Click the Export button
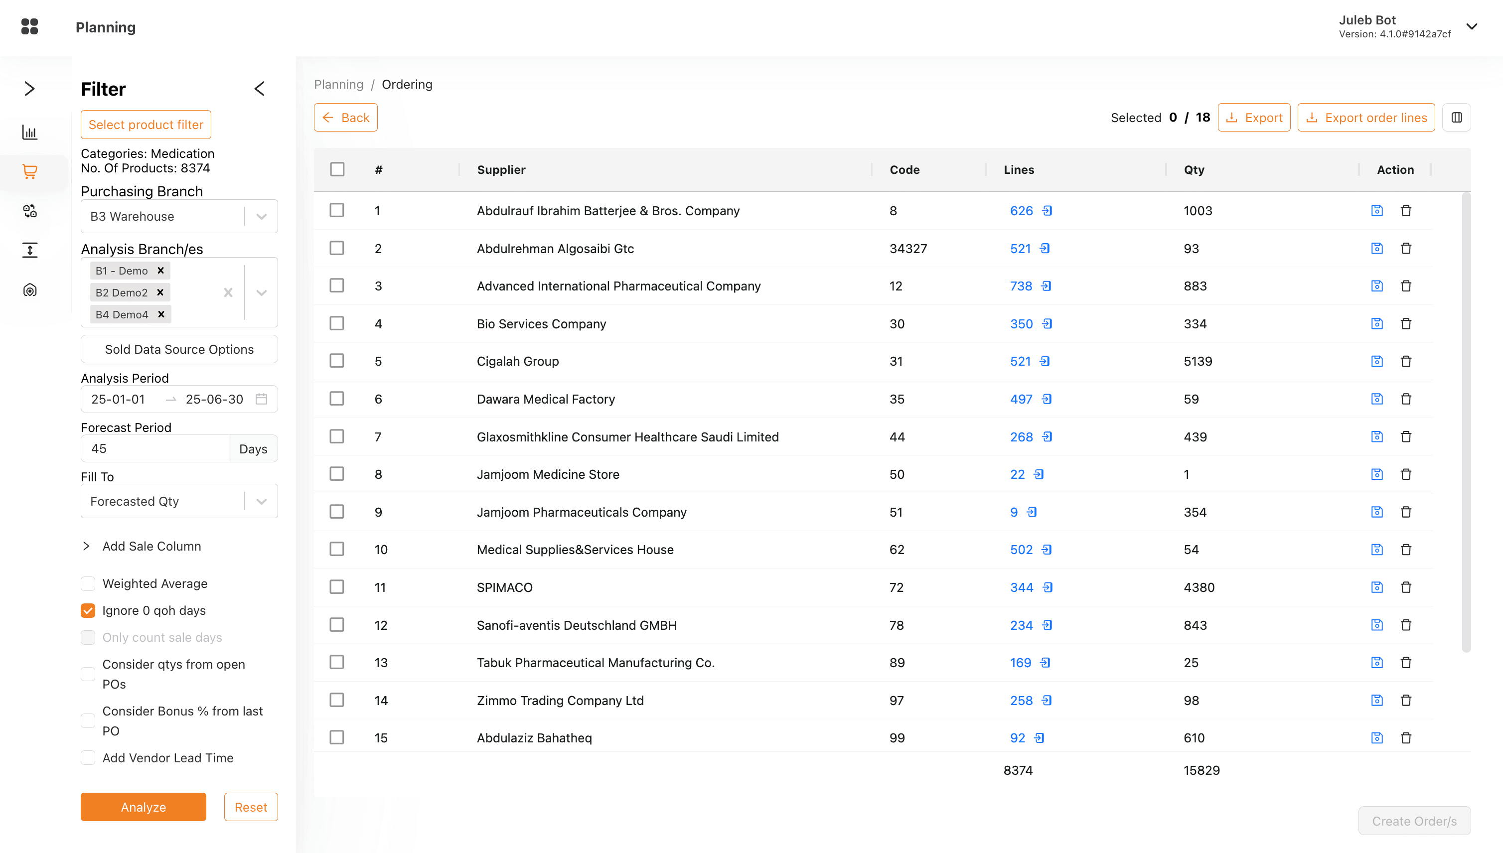The width and height of the screenshot is (1503, 853). 1254,118
